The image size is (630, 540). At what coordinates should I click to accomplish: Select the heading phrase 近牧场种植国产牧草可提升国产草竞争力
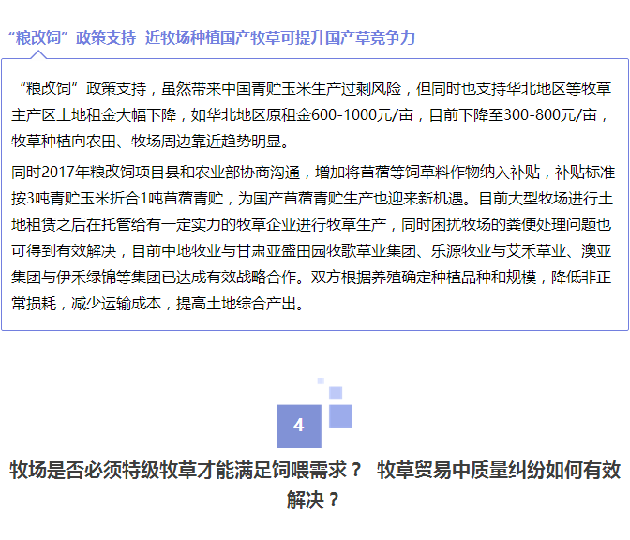280,37
